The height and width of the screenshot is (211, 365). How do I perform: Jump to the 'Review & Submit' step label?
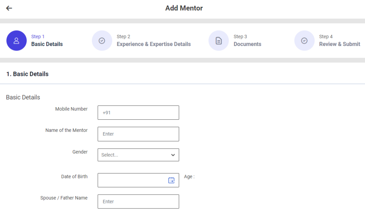(339, 44)
